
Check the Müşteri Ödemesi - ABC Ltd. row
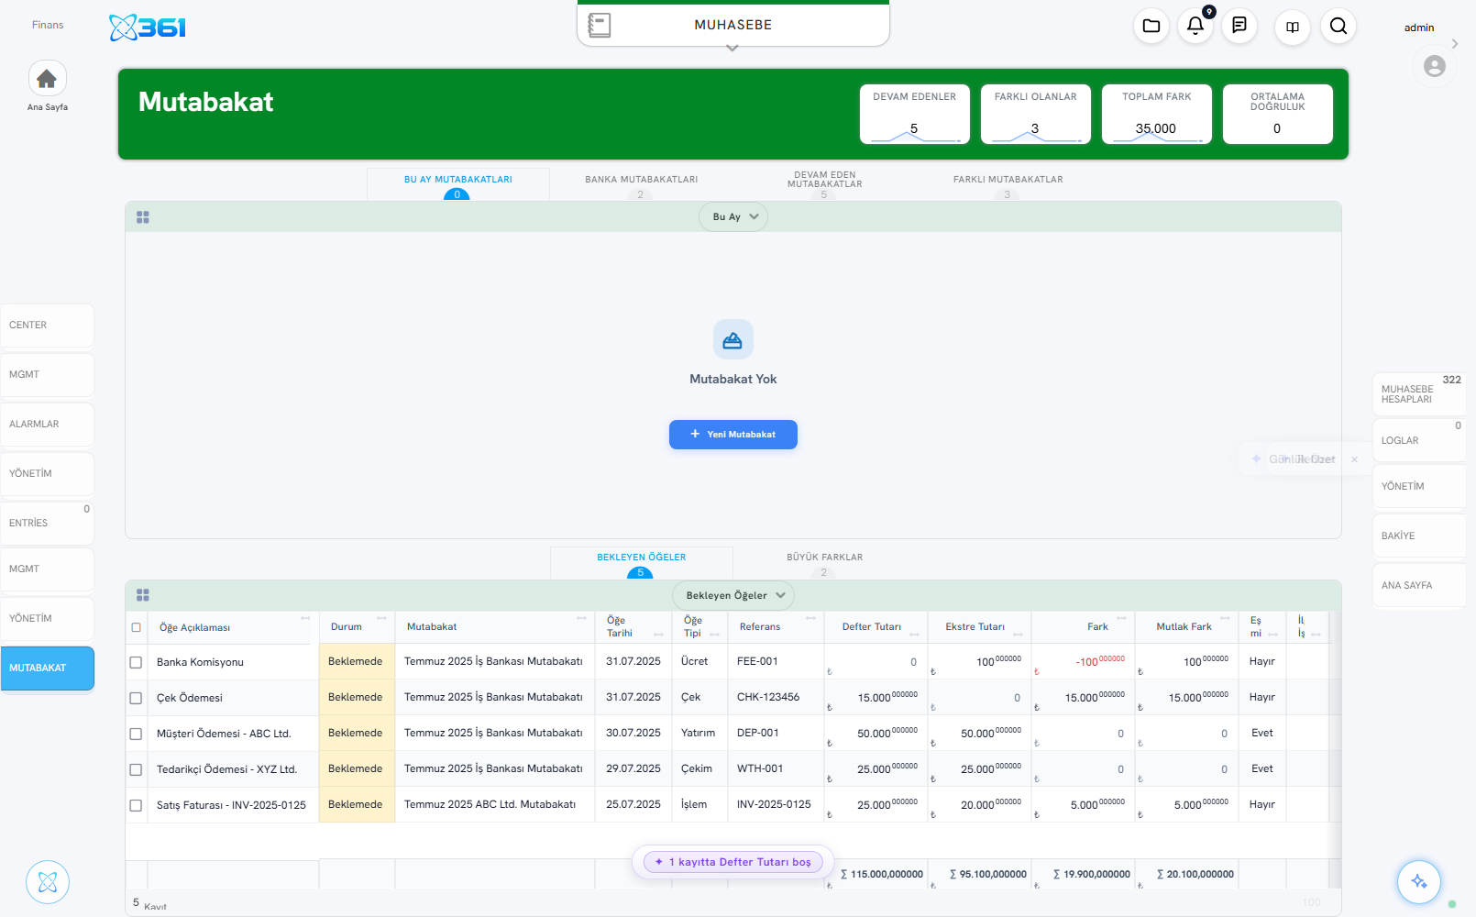pos(137,734)
